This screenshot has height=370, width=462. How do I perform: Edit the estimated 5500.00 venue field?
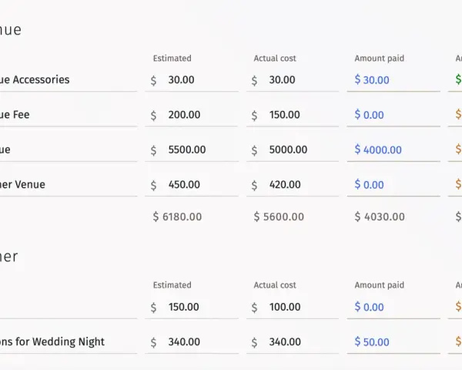[192, 150]
